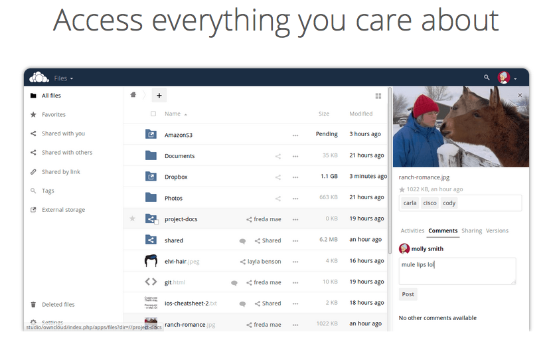Click into the comment text box
The height and width of the screenshot is (348, 551).
click(457, 271)
